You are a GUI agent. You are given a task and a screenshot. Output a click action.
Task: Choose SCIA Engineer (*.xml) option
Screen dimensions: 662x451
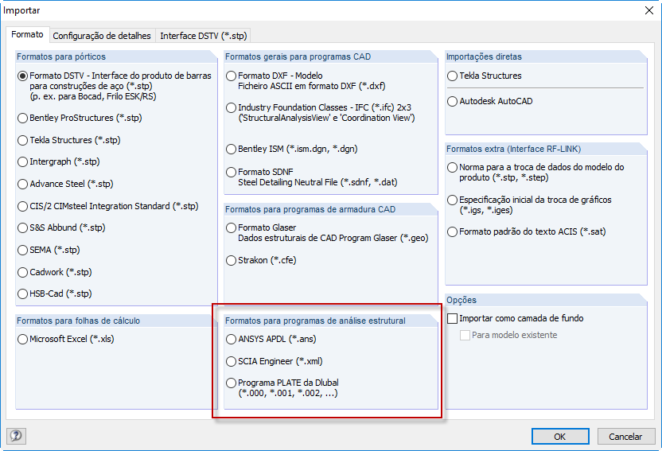(231, 362)
